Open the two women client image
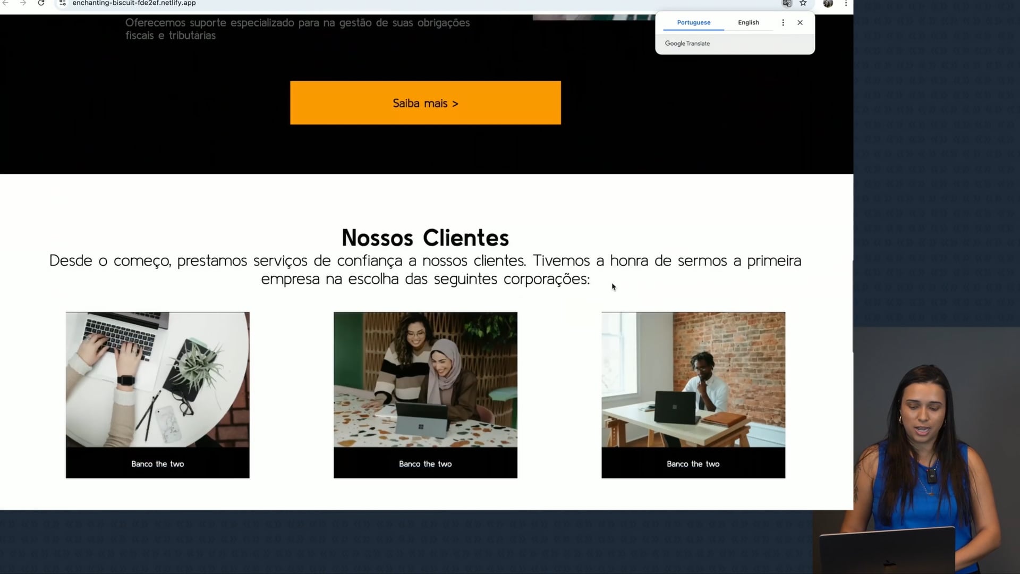The image size is (1020, 574). pos(425,379)
